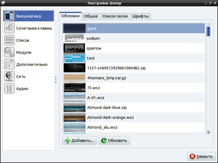Open the Сеть globe icon
218x163 pixels.
(9, 76)
